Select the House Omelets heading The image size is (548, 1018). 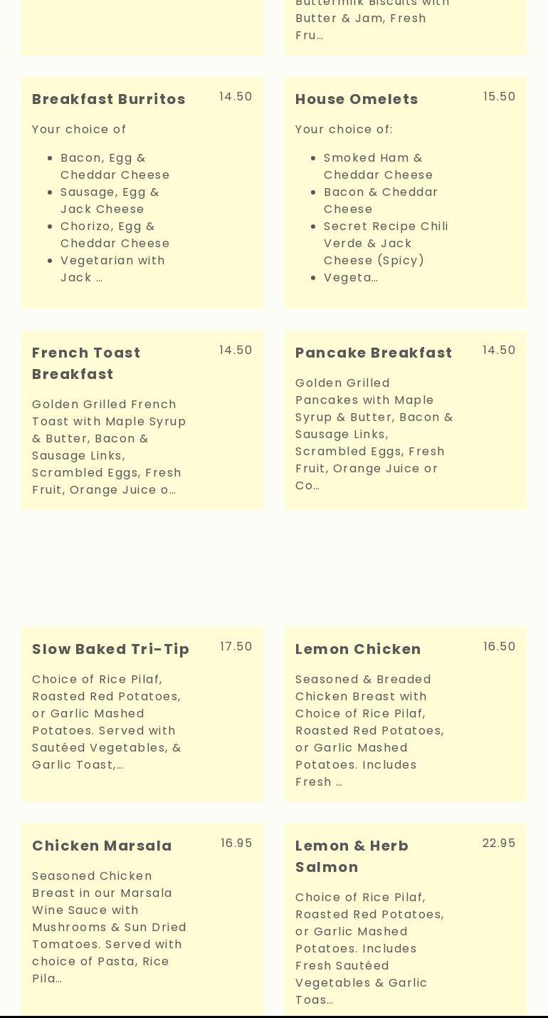pyautogui.click(x=357, y=99)
